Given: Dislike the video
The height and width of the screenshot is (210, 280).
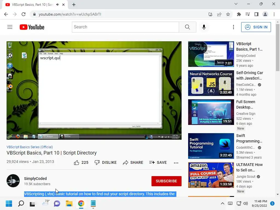Looking at the screenshot, I should [x=106, y=162].
